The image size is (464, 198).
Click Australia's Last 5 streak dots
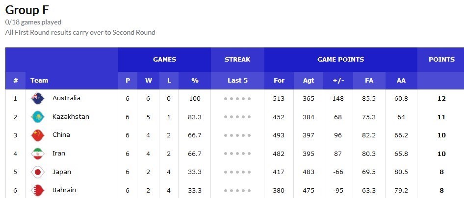[237, 99]
